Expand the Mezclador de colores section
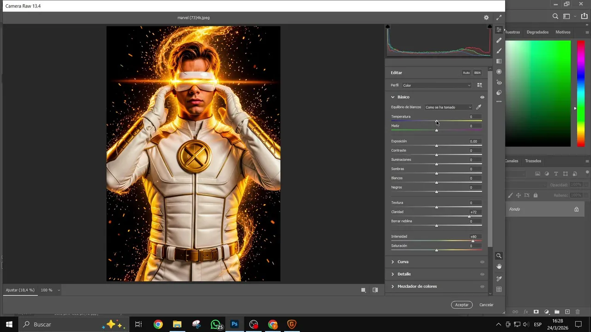Screen dimensions: 591x332 click(x=393, y=286)
